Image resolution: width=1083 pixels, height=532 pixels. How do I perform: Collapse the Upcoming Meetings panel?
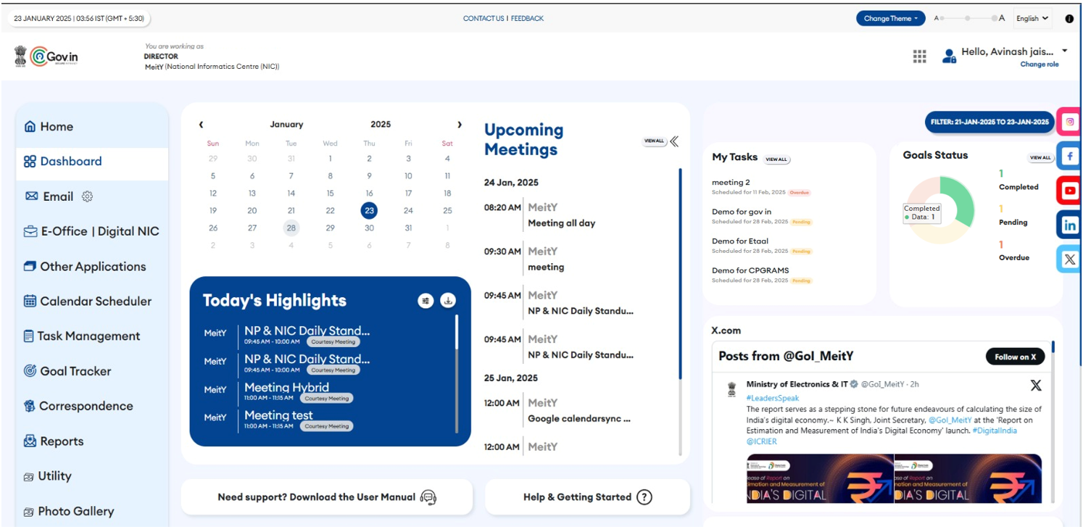pos(674,141)
